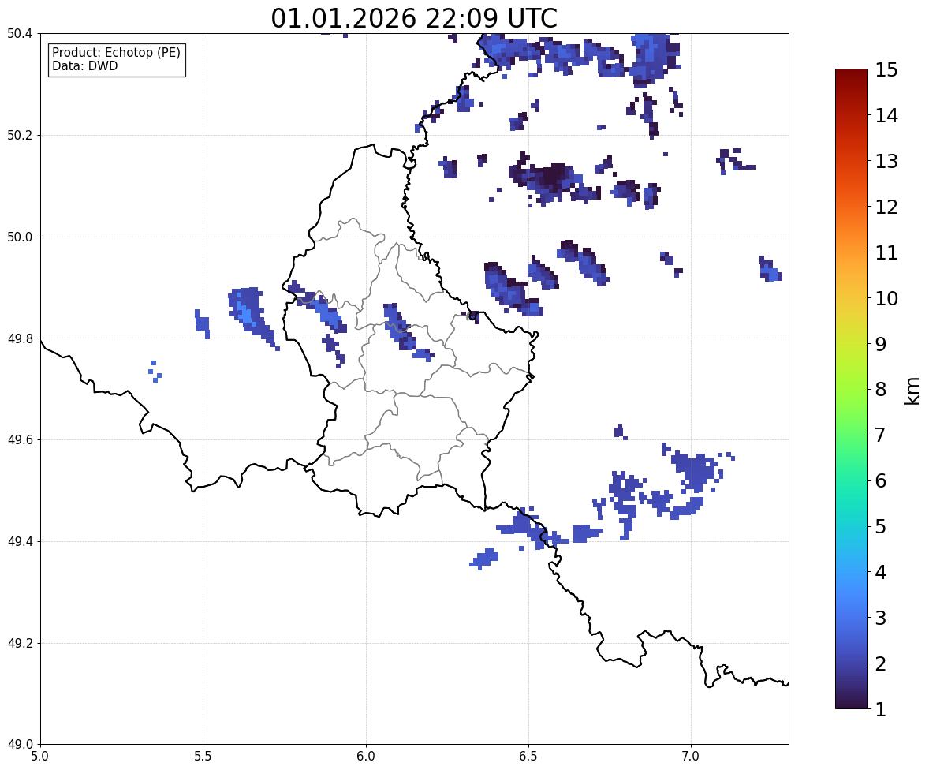
Task: Click the colorbar gradient scale
Action: (852, 389)
